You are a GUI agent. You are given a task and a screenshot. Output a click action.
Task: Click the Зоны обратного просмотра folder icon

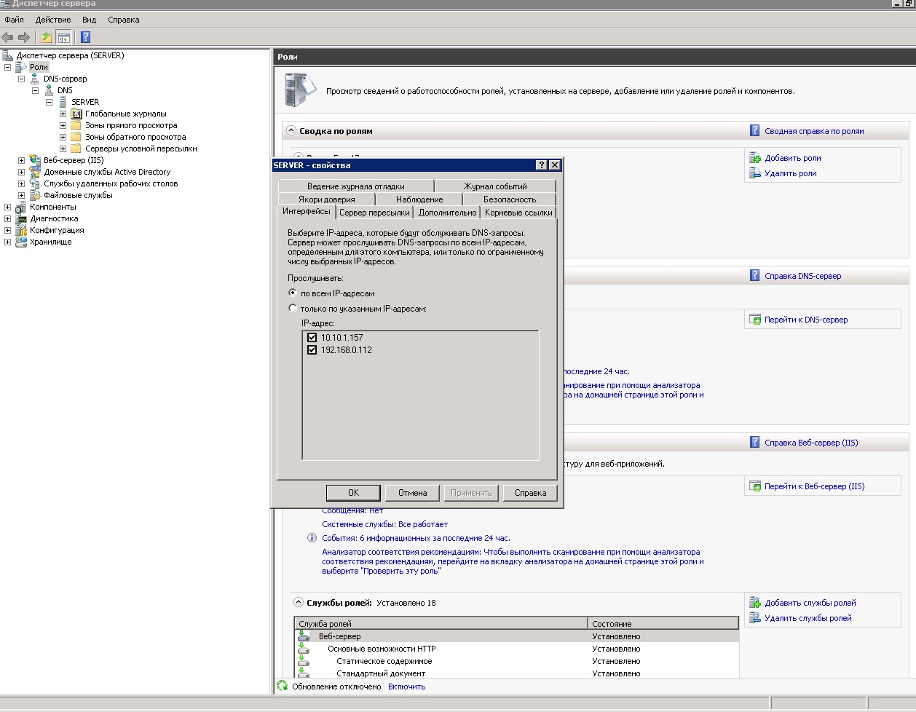76,137
